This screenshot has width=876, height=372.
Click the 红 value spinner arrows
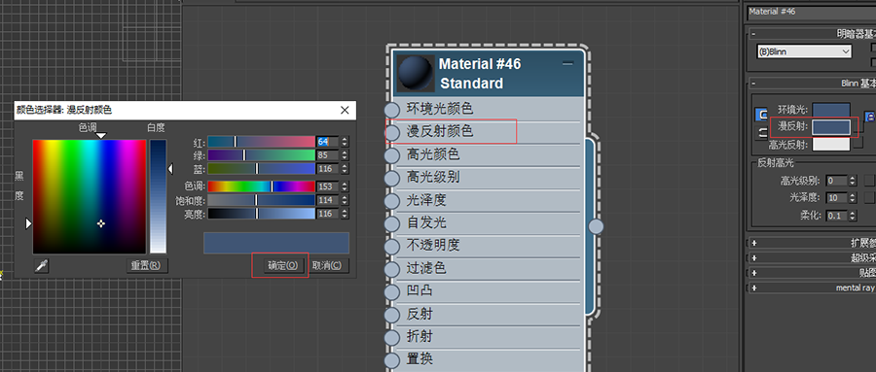click(345, 142)
